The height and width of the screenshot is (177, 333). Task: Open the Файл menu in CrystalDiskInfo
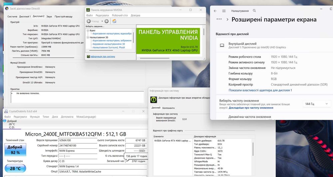tap(7, 117)
